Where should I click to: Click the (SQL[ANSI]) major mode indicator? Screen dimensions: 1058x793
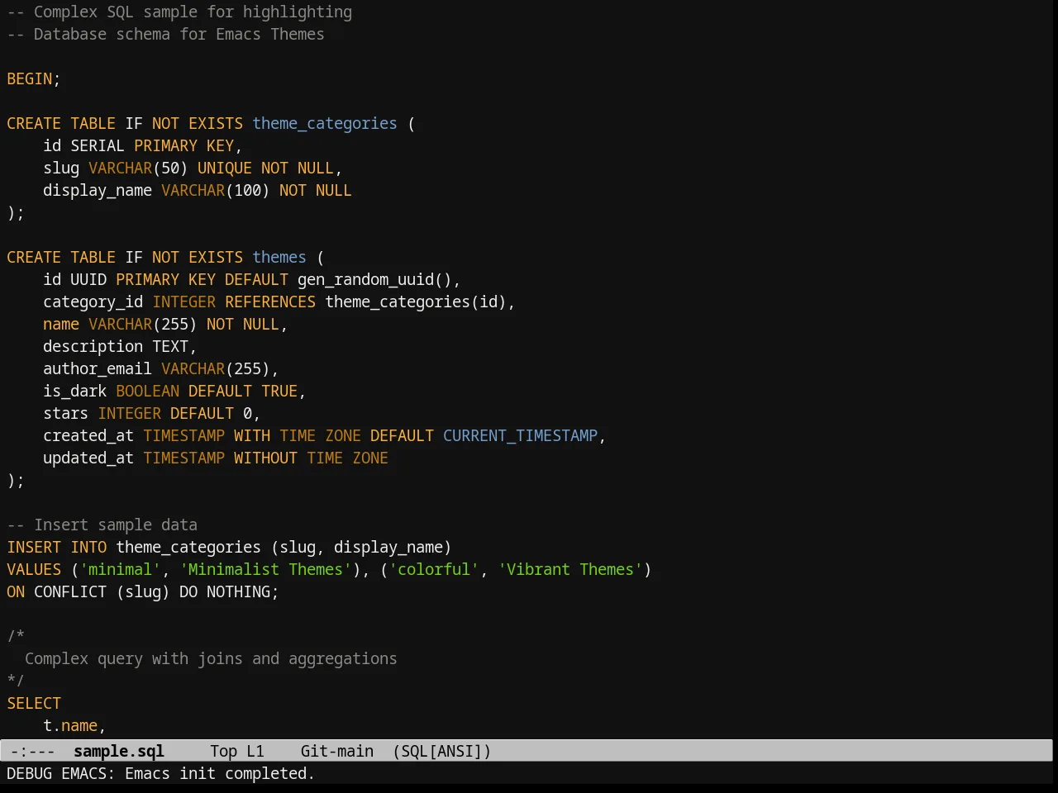click(x=442, y=751)
